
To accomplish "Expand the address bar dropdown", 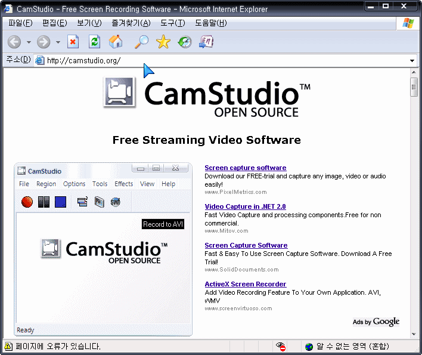I will (x=412, y=61).
